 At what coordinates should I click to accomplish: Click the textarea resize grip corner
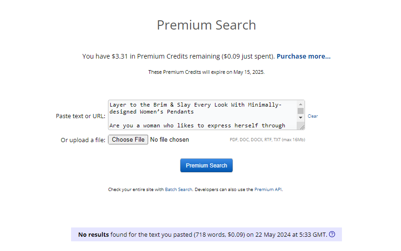click(302, 127)
